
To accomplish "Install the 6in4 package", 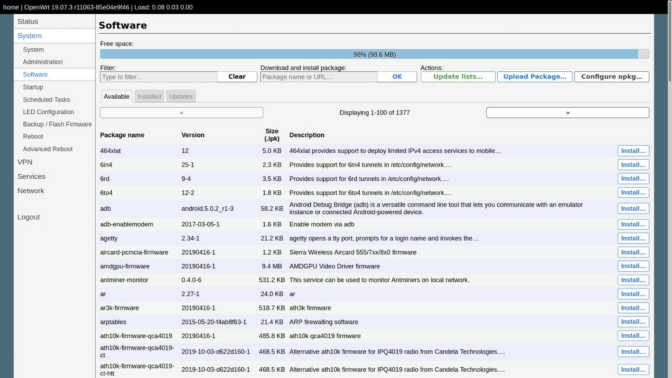I will coord(633,165).
